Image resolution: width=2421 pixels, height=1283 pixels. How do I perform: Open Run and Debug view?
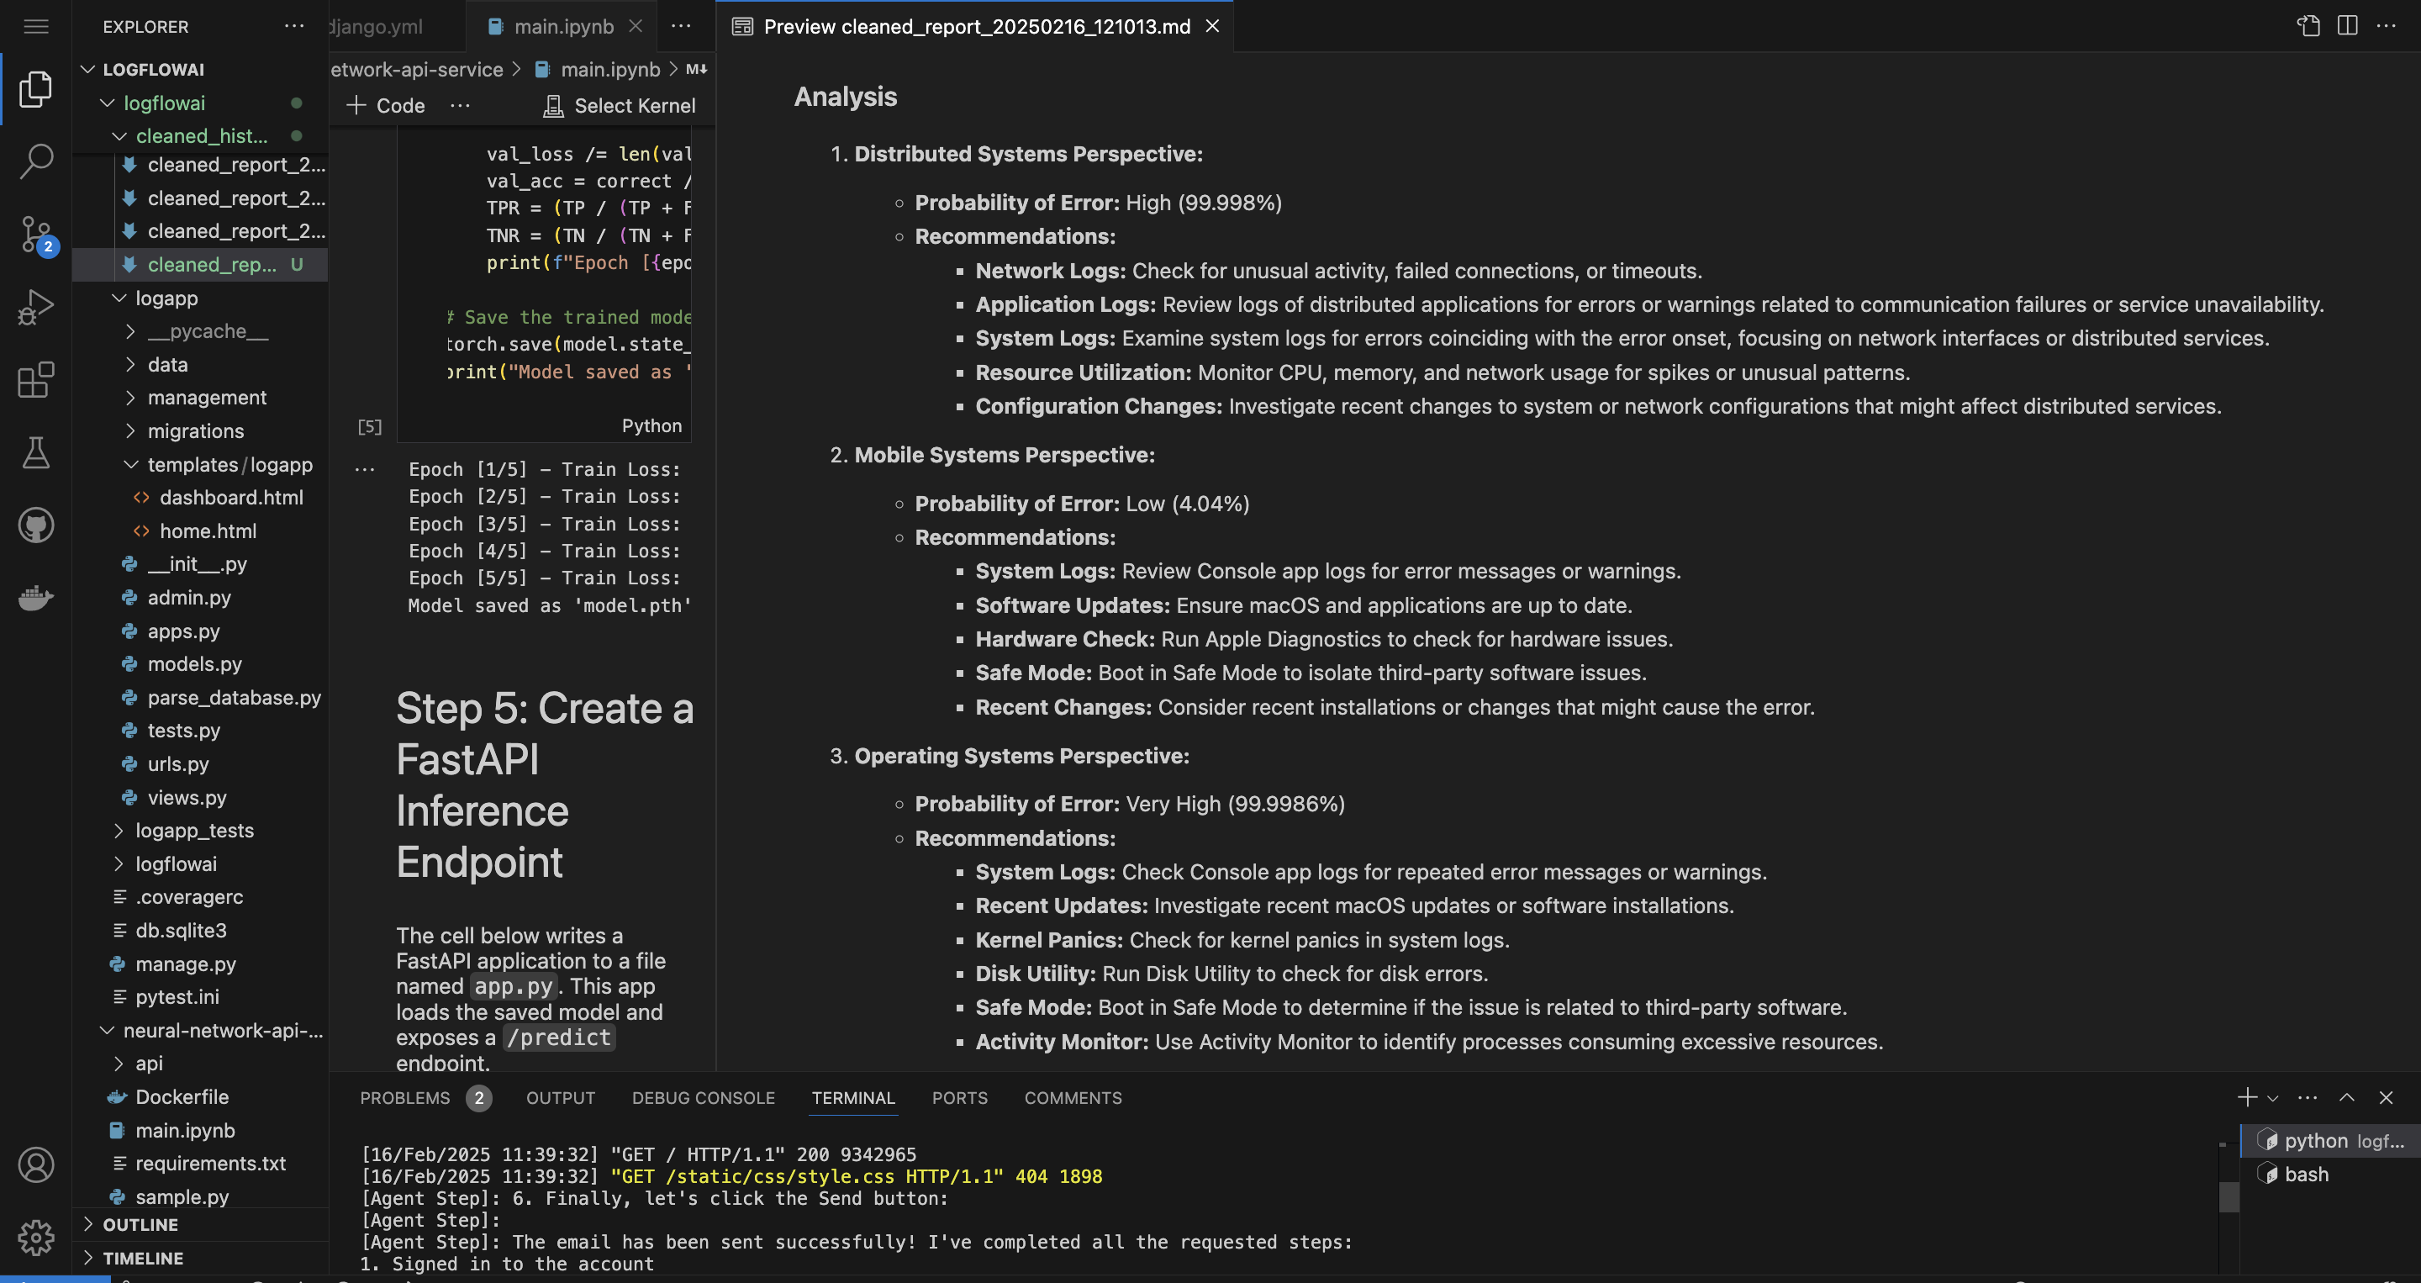click(x=35, y=306)
